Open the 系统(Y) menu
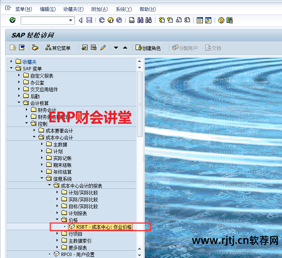This screenshot has height=258, width=282. coord(123,9)
